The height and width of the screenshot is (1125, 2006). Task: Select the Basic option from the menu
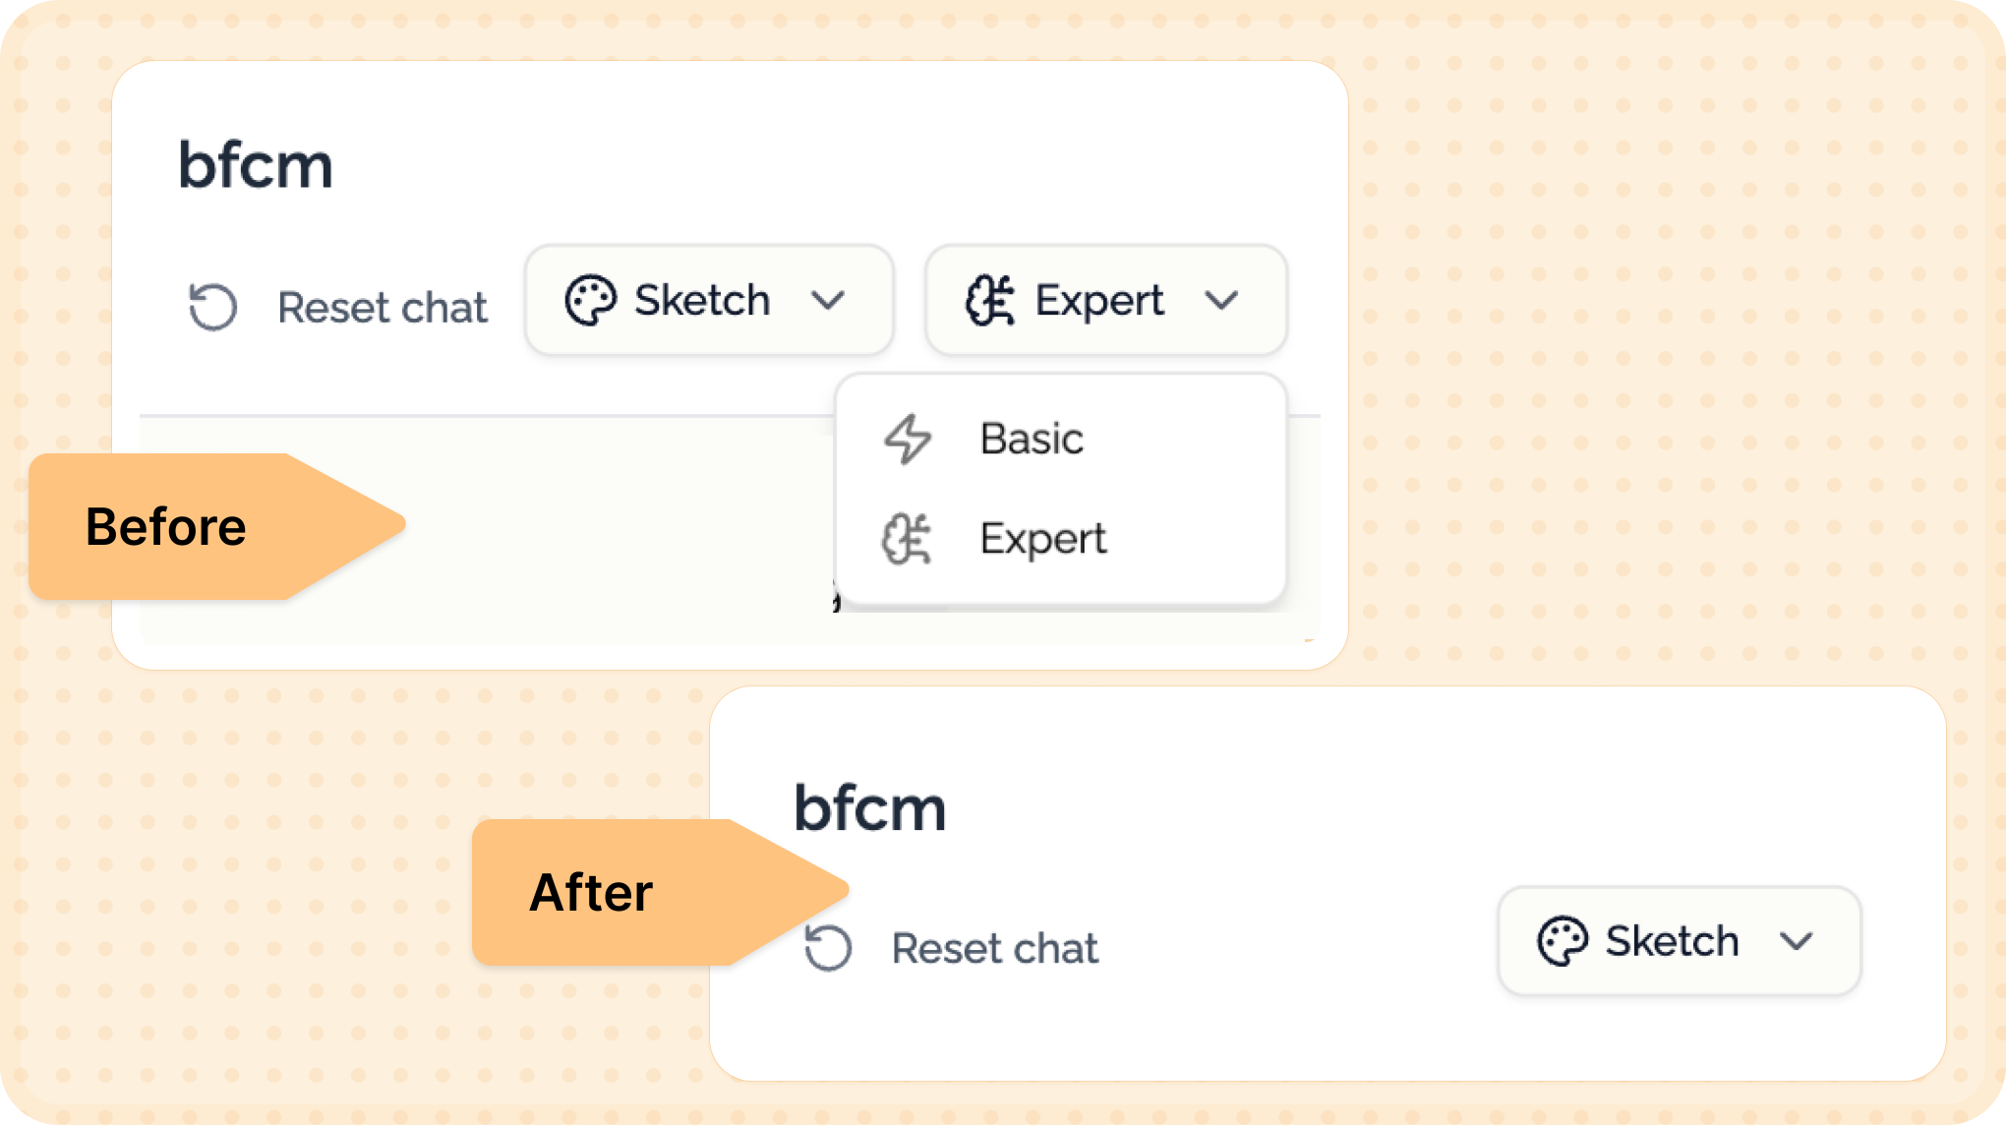[x=1032, y=439]
